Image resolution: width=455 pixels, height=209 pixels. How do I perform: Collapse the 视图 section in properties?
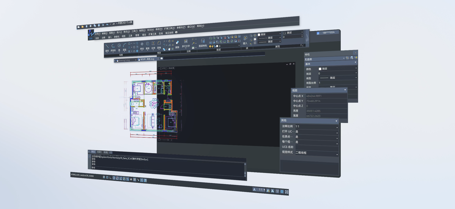(345, 90)
